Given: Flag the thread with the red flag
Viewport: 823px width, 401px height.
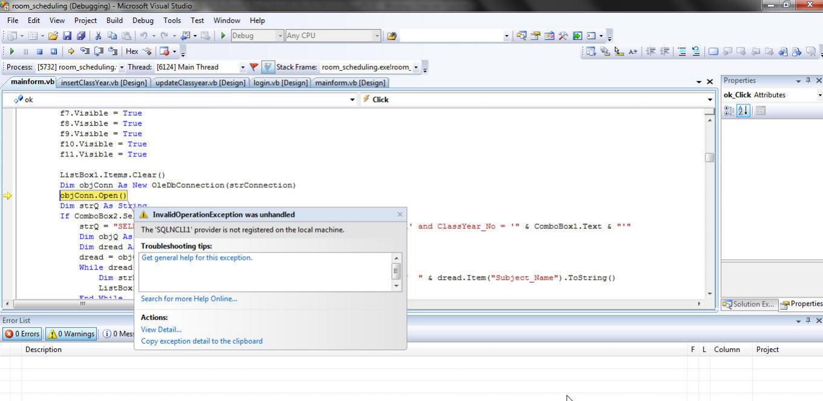Looking at the screenshot, I should pyautogui.click(x=254, y=67).
